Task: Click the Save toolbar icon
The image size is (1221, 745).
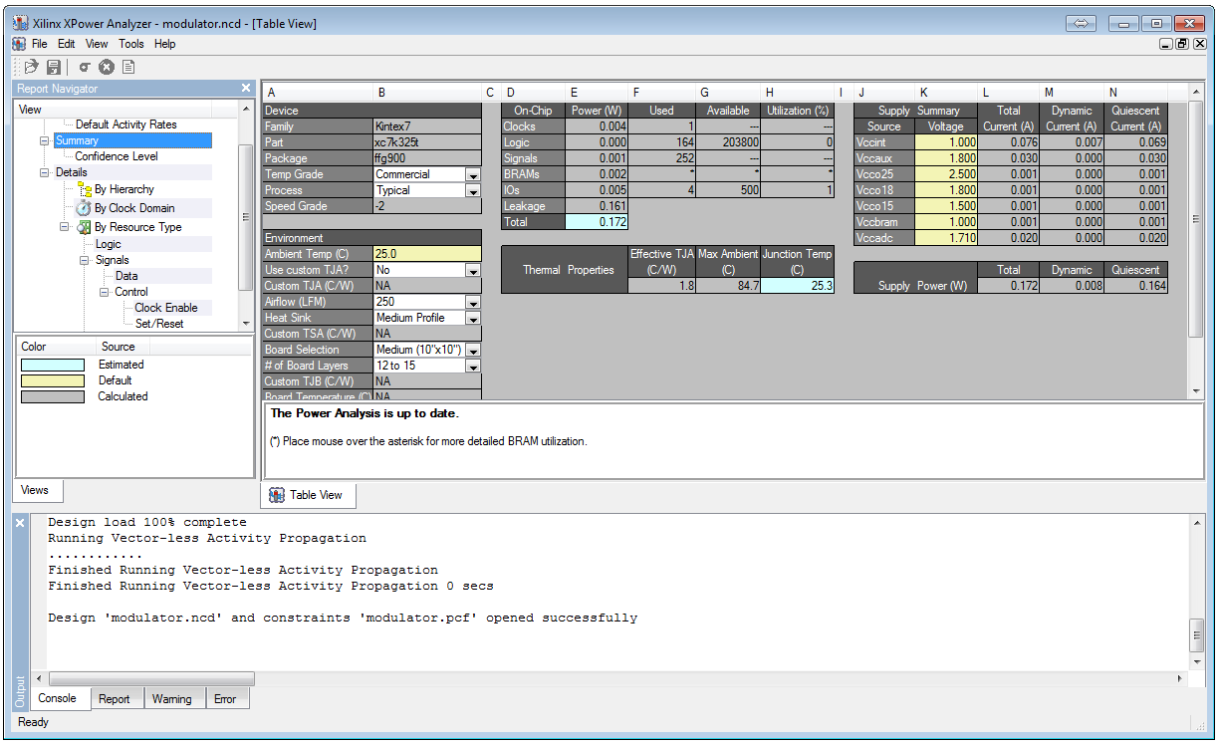Action: click(54, 67)
